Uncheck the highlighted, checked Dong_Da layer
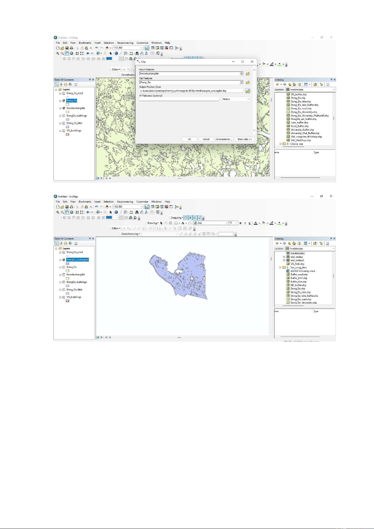Screen dimensions: 374x529 [x=64, y=101]
